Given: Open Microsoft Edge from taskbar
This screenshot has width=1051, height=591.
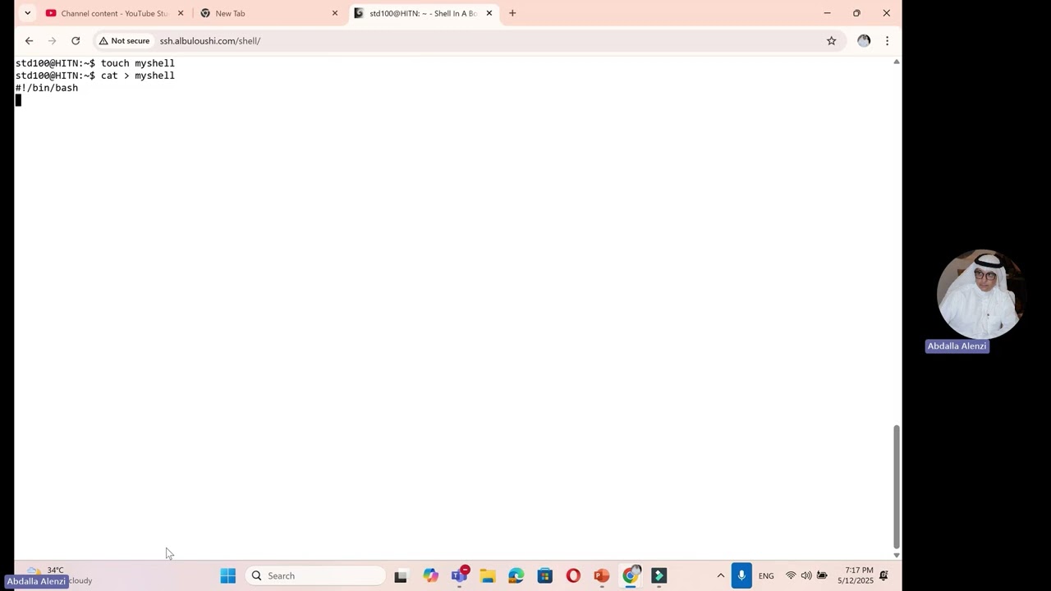Looking at the screenshot, I should coord(516,575).
